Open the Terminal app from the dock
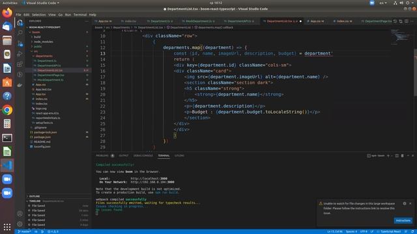This screenshot has width=417, height=234. [7, 138]
